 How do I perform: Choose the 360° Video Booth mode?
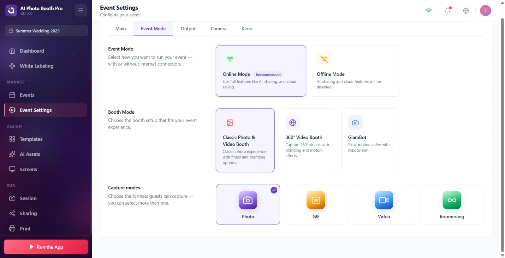tap(308, 140)
